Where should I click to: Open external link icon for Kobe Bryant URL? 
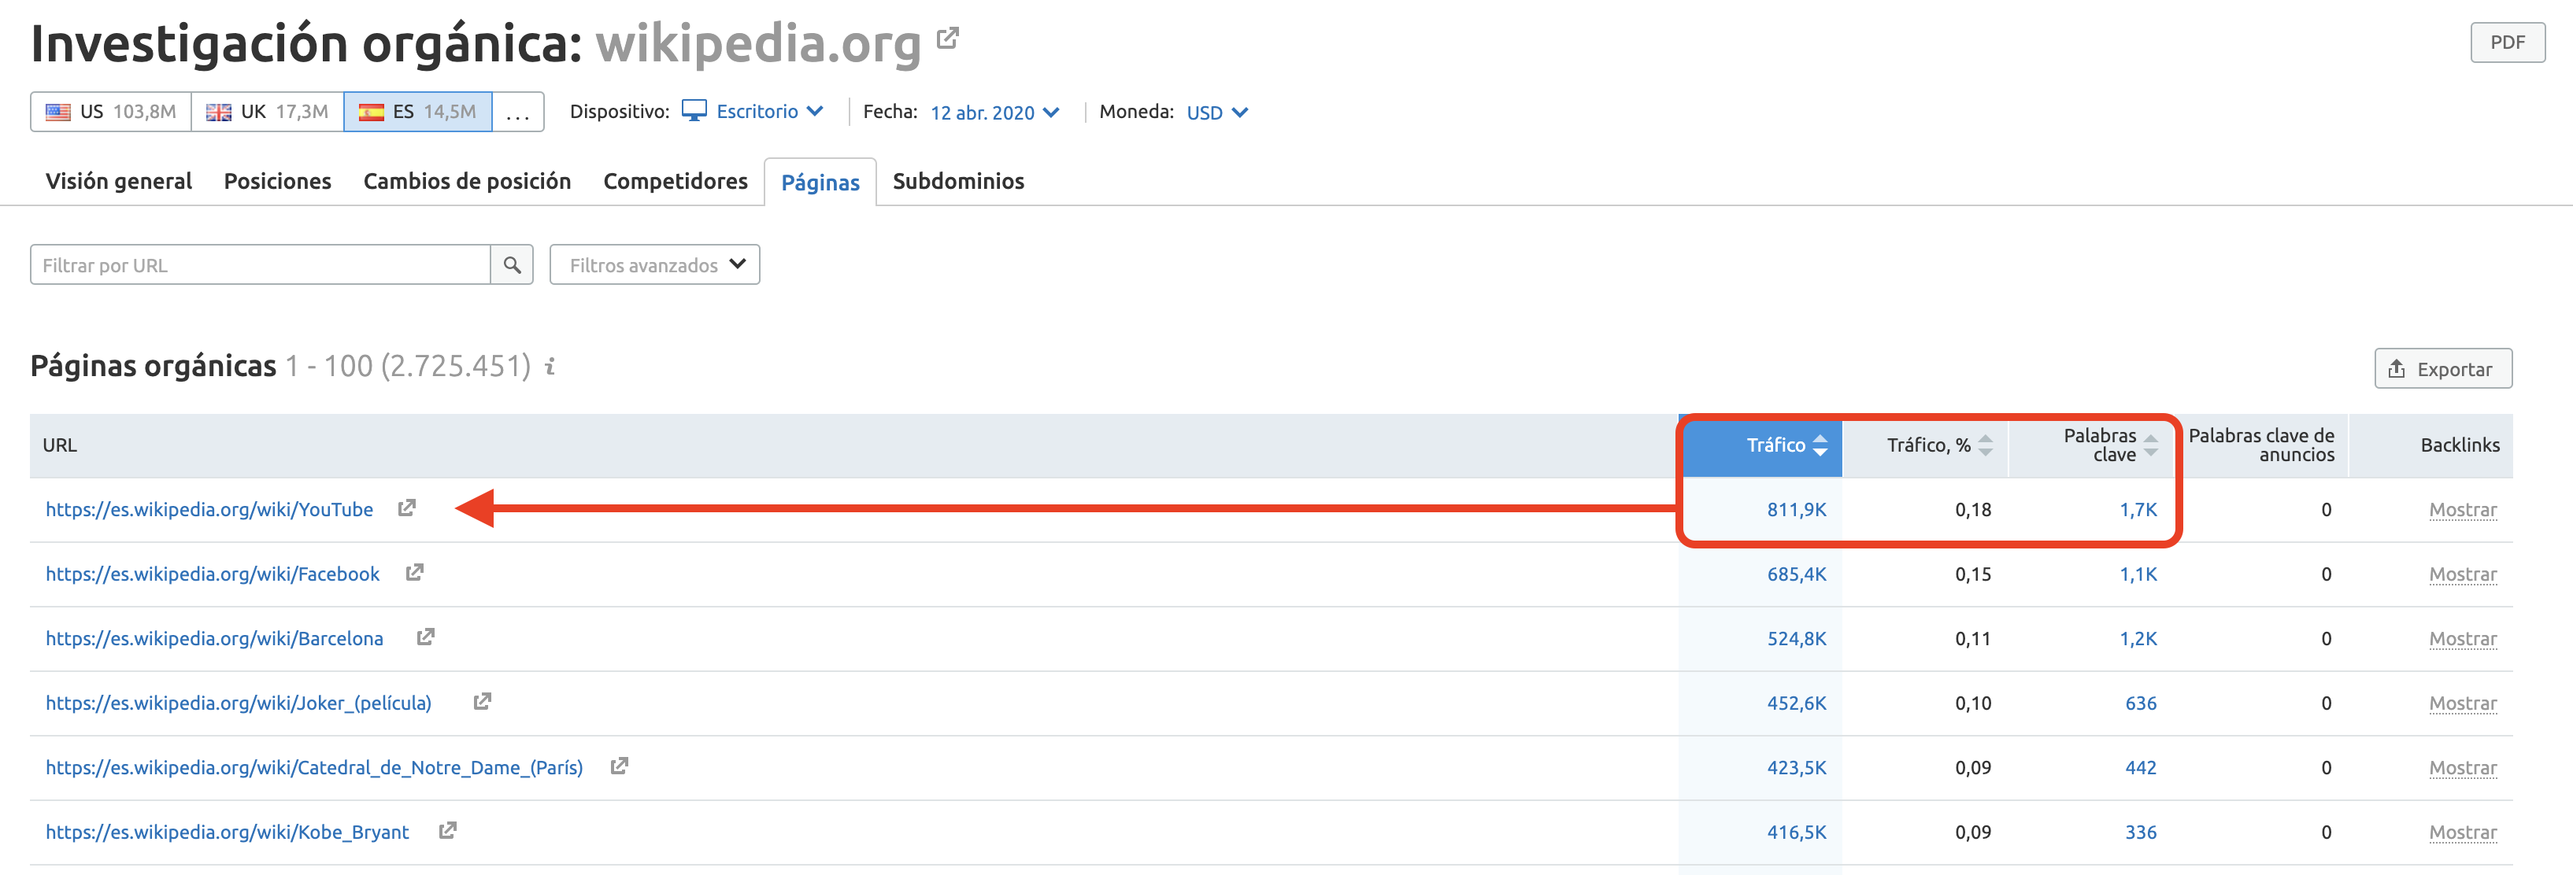pyautogui.click(x=447, y=830)
